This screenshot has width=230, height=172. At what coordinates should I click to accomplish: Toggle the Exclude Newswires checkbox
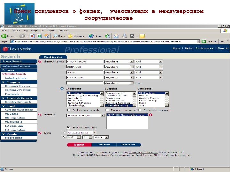[68, 127]
